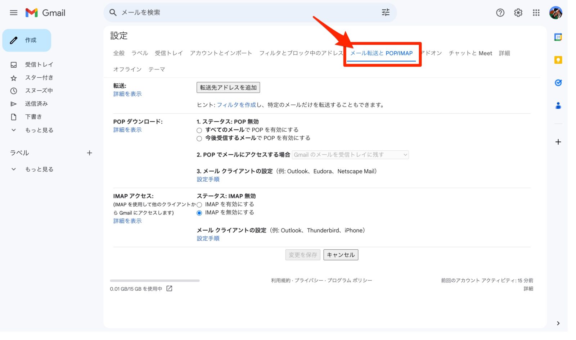Open Google Calendar side panel icon
576x340 pixels.
pyautogui.click(x=558, y=37)
